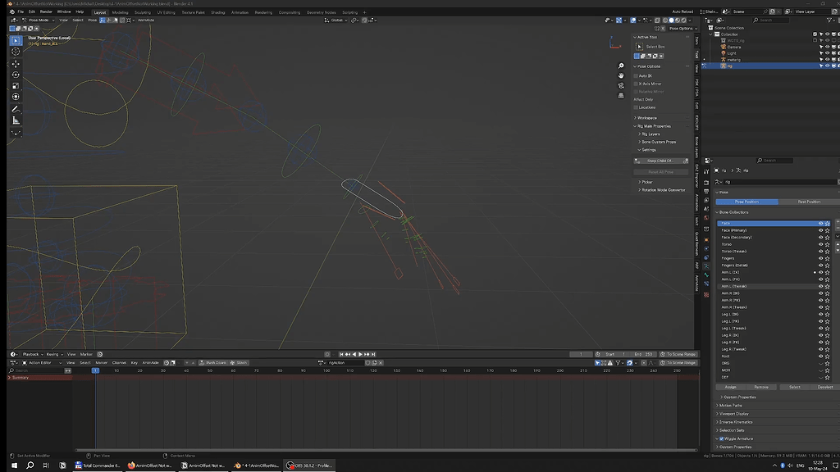This screenshot has height=472, width=840.
Task: Open the Pose Mode dropdown
Action: click(38, 20)
